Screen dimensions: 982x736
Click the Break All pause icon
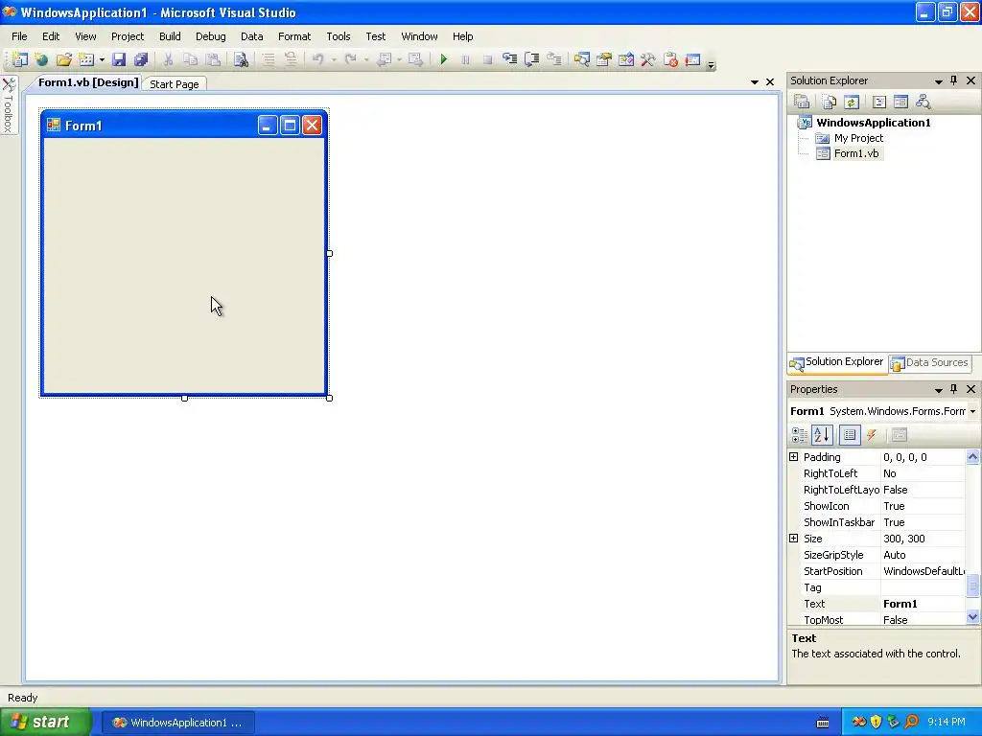465,59
